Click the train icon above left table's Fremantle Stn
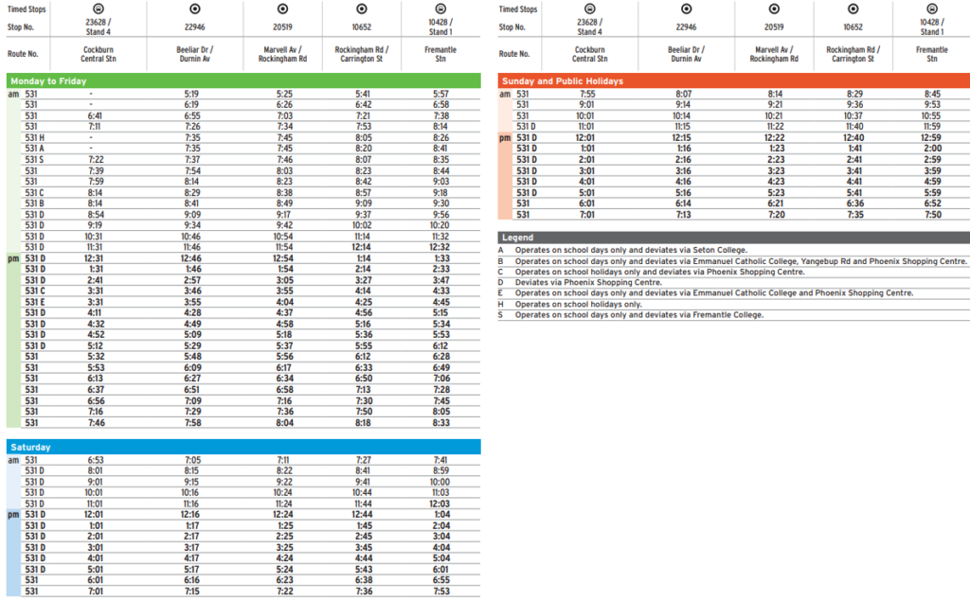Viewport: 970px width, 601px height. [x=440, y=9]
